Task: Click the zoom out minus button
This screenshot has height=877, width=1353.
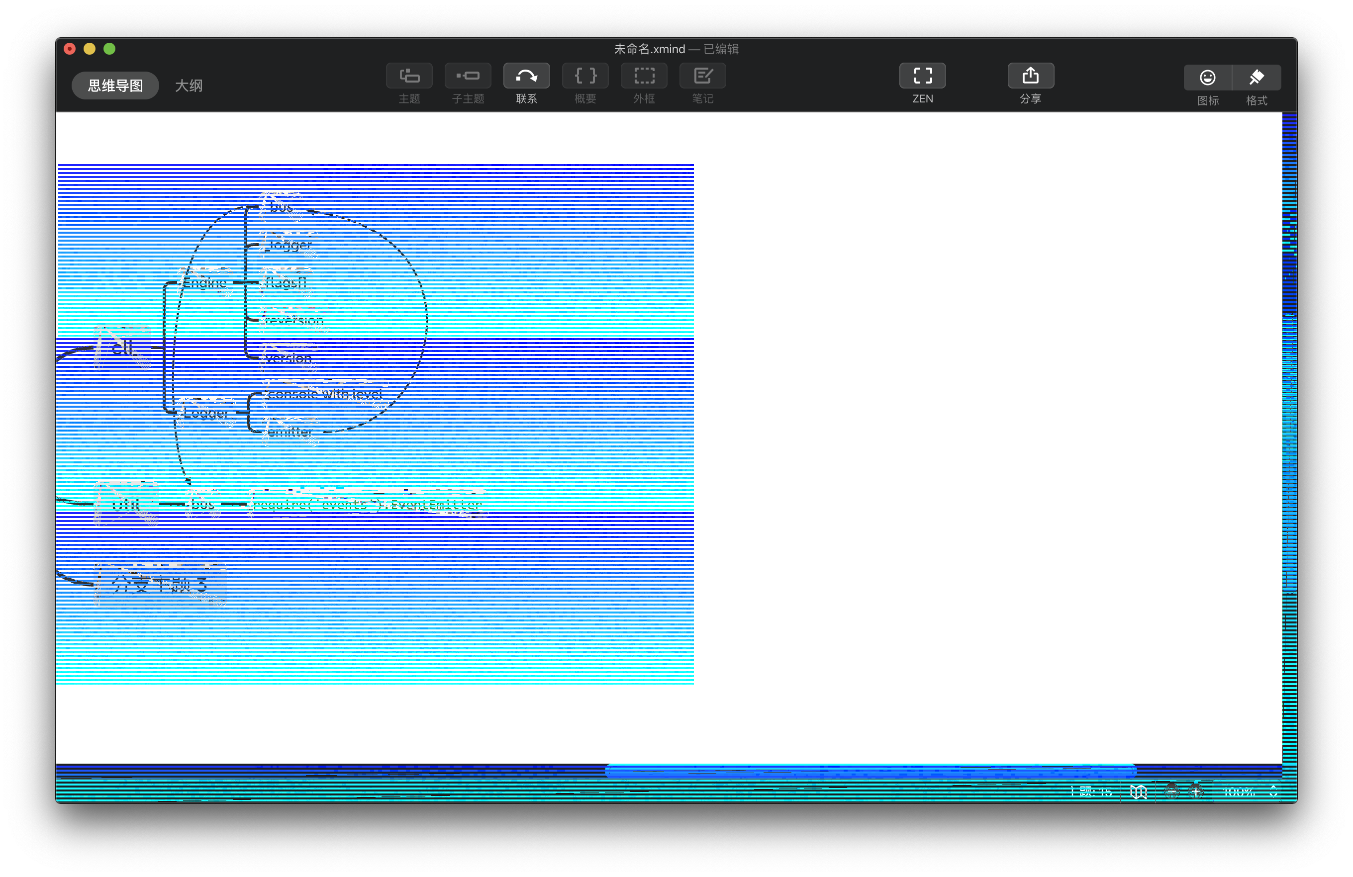Action: coord(1171,791)
